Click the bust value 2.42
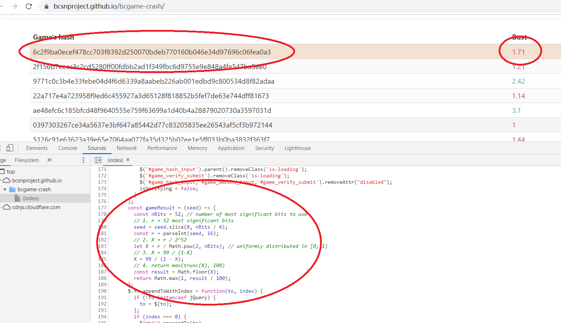 tap(518, 81)
